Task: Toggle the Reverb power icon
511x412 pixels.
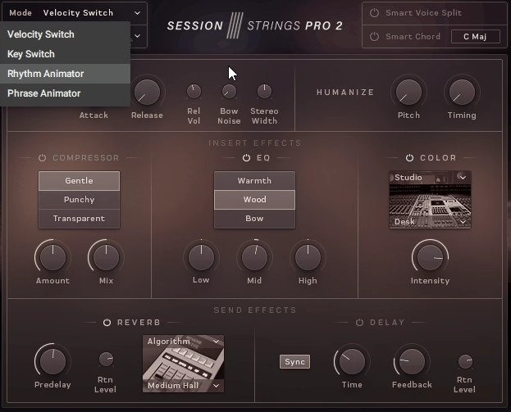Action: [107, 323]
